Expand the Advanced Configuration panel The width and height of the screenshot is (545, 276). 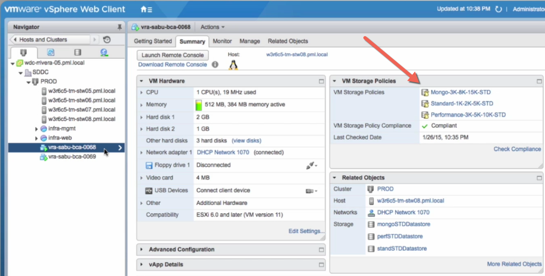142,249
